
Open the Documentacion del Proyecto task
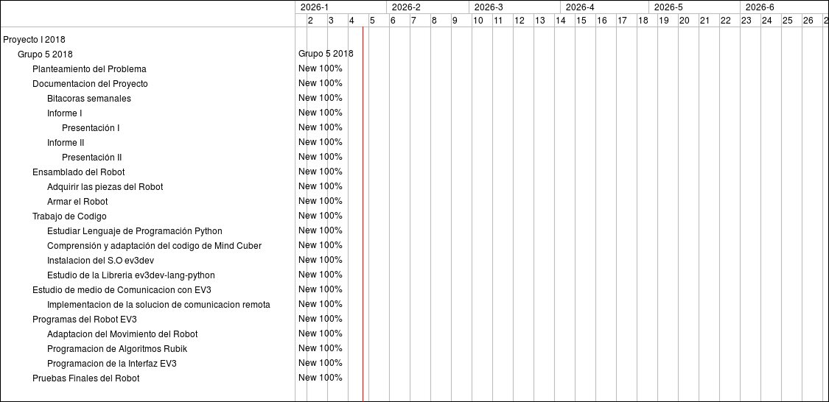coord(90,84)
